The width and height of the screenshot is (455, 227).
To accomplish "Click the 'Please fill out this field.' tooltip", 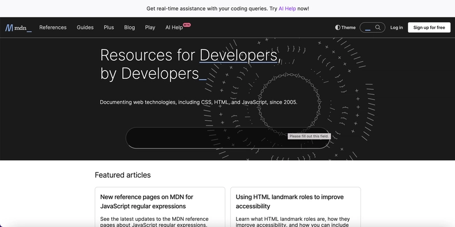I will pos(309,136).
